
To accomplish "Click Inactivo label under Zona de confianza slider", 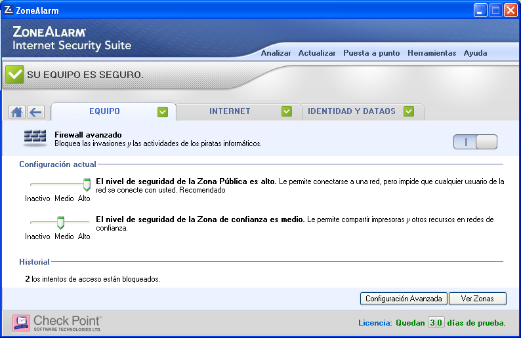I will click(37, 236).
